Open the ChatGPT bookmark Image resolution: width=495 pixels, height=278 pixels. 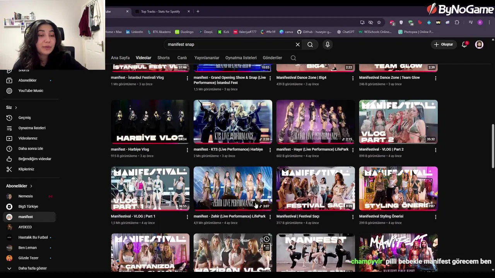click(346, 32)
